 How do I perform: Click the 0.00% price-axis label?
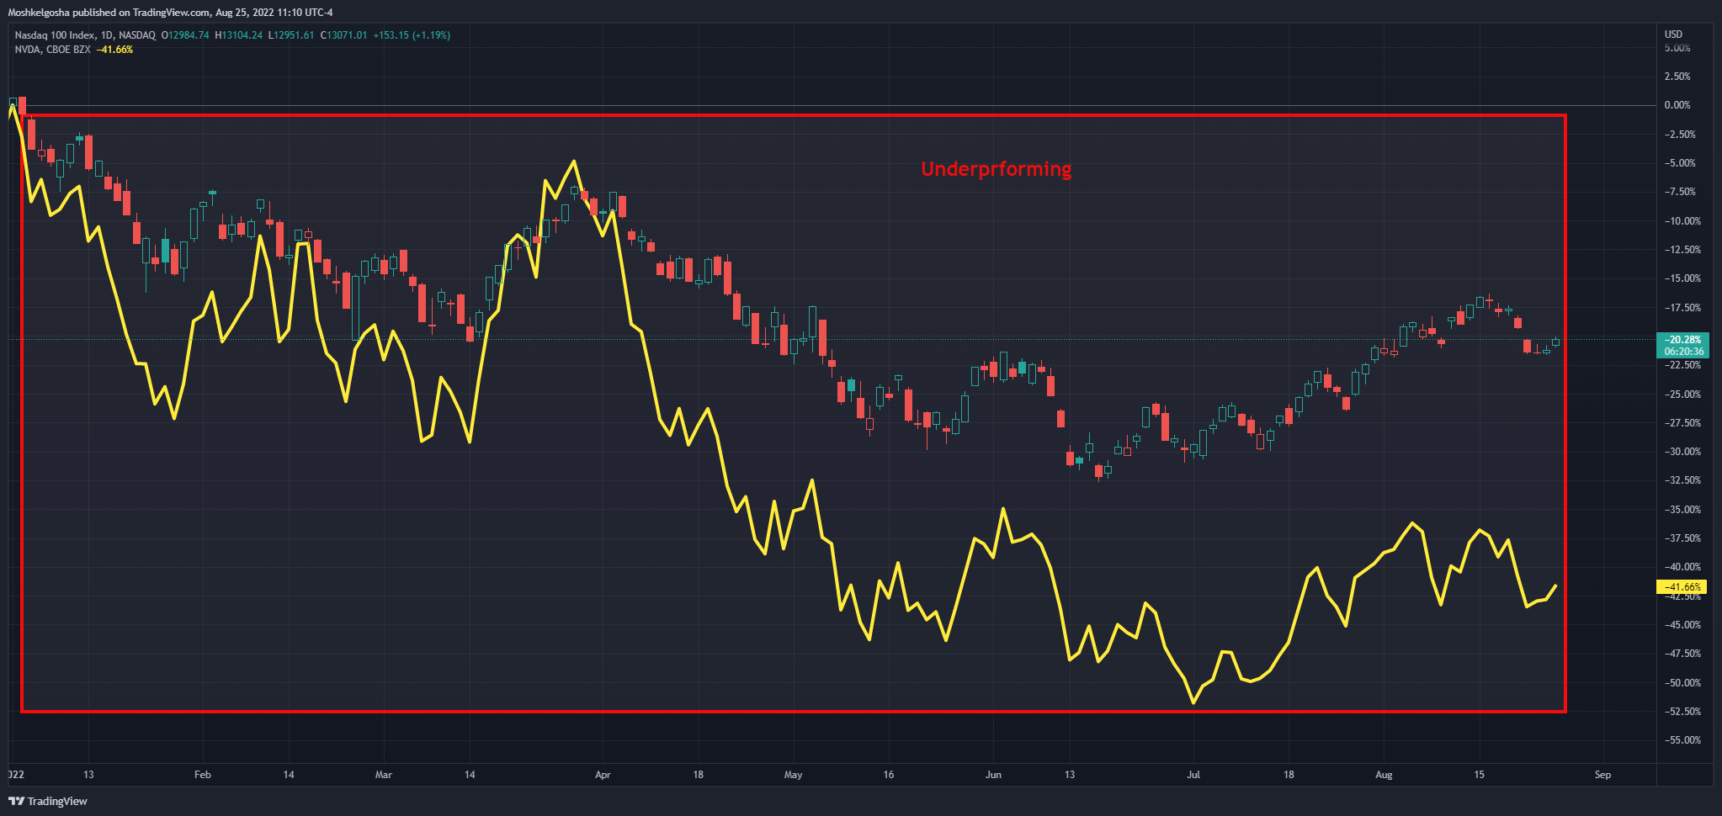(x=1677, y=105)
